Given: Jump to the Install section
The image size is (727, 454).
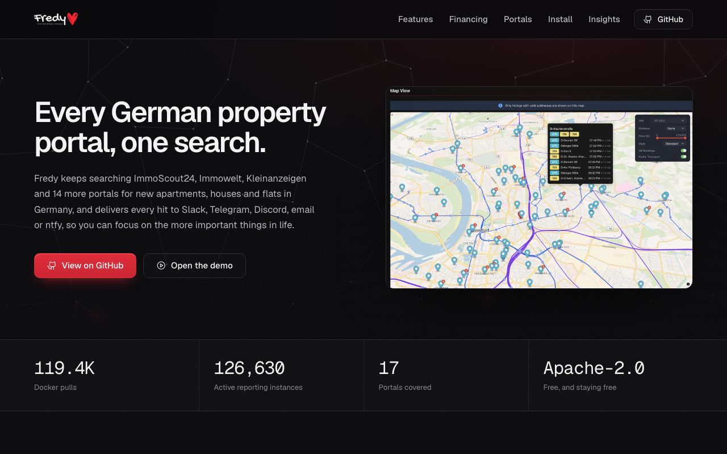Looking at the screenshot, I should coord(560,19).
